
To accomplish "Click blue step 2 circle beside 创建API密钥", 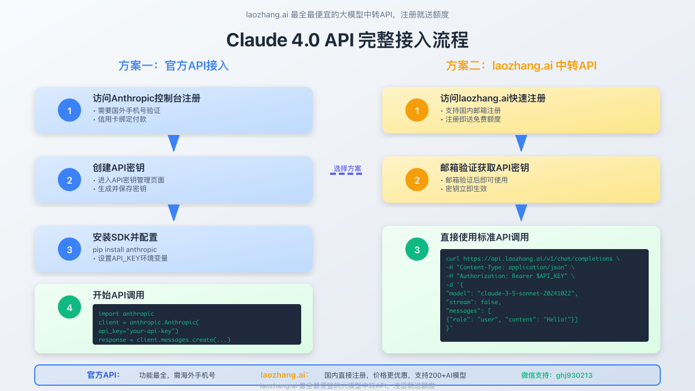I will click(x=69, y=180).
